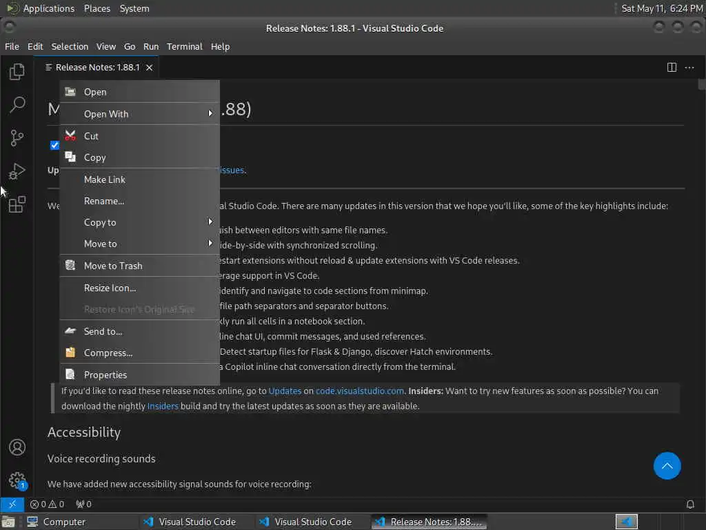Expand the Move to submenu arrow
The width and height of the screenshot is (706, 530).
tap(210, 243)
